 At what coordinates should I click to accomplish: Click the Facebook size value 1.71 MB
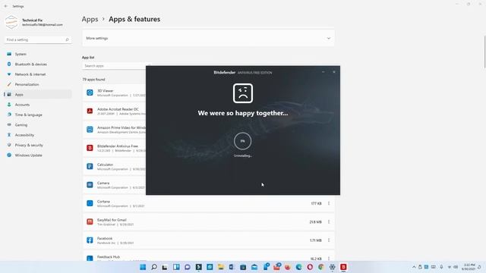pos(316,240)
